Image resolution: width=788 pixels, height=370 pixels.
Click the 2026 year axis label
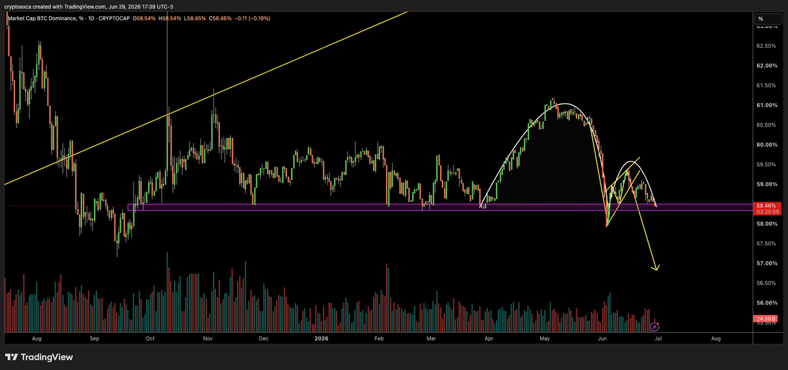pyautogui.click(x=322, y=338)
